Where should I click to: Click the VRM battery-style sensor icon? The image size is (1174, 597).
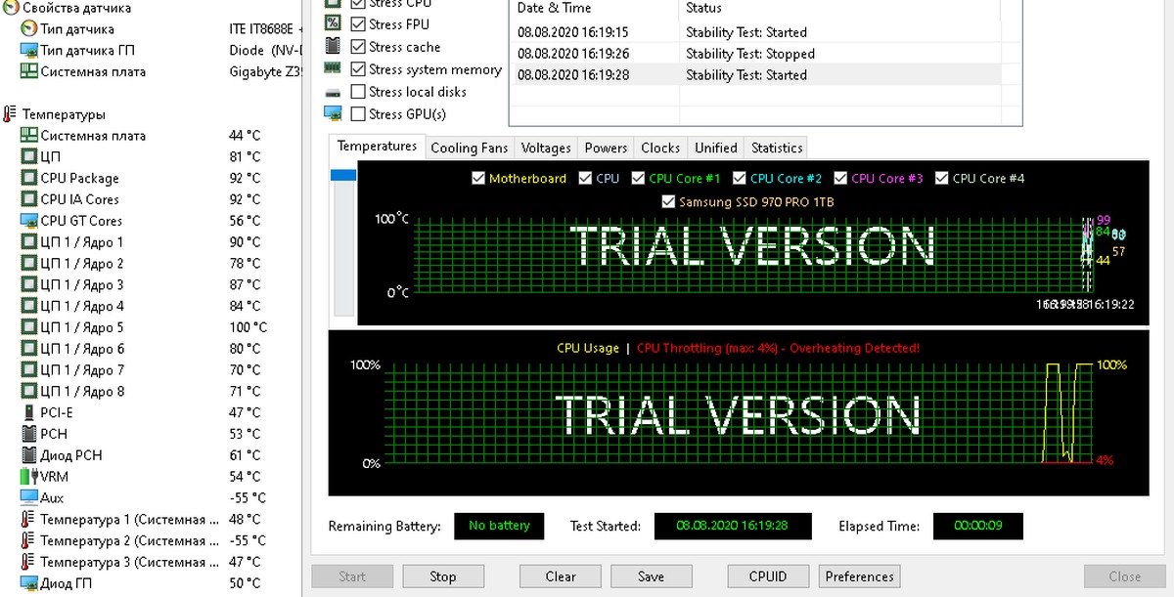[x=28, y=477]
